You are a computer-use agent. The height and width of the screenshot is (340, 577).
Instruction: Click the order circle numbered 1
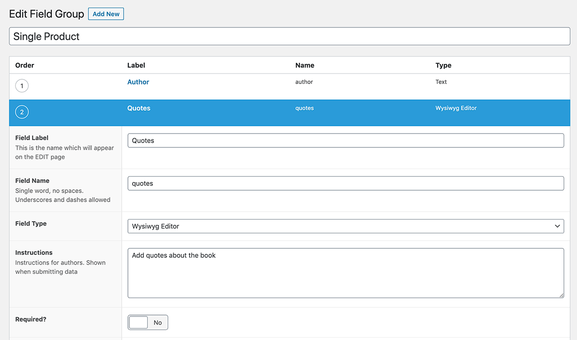pos(22,86)
